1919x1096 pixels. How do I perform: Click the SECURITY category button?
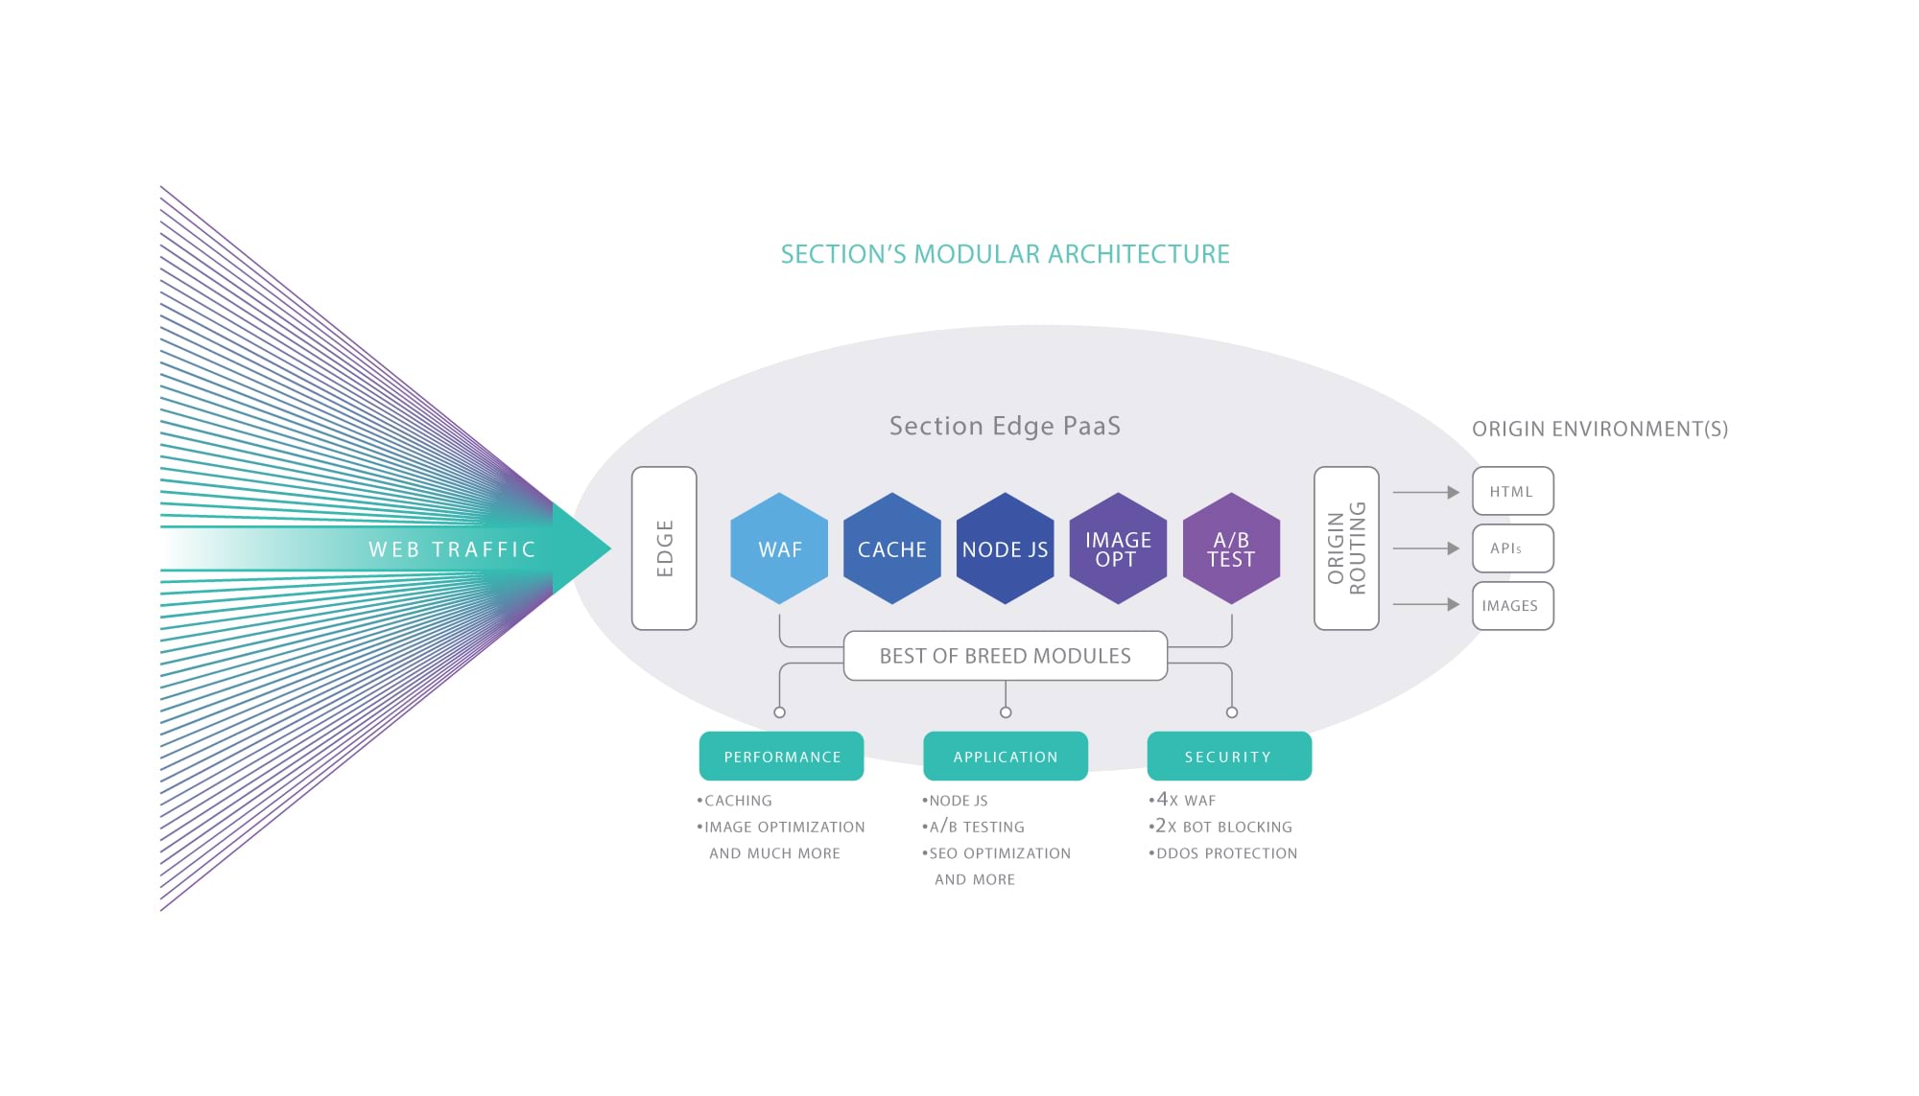point(1225,757)
